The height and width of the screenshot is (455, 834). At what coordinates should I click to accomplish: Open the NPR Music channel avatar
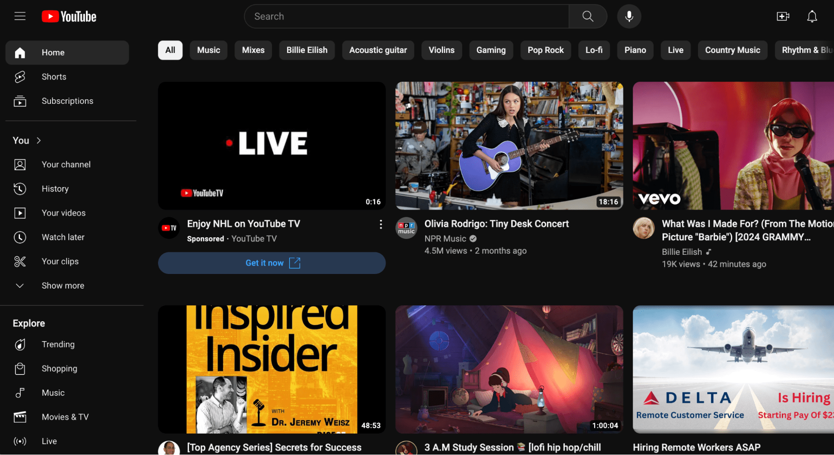pos(406,228)
